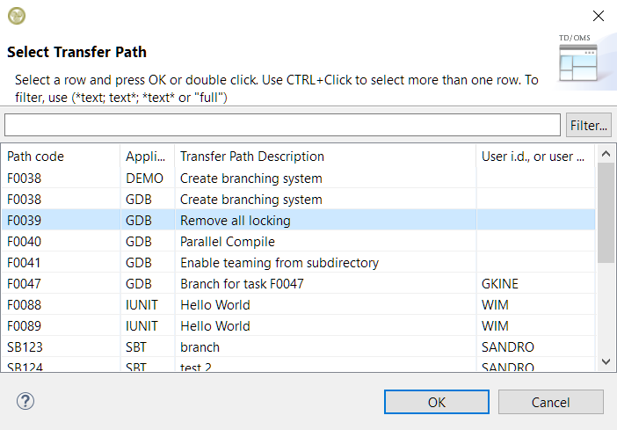
Task: Click the help question mark icon
Action: [x=25, y=401]
